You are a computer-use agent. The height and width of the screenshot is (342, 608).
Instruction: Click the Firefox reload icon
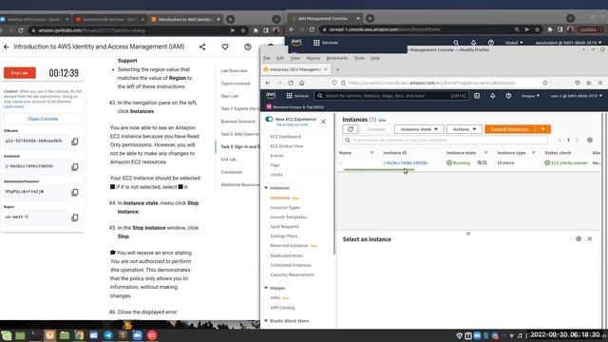pyautogui.click(x=291, y=83)
